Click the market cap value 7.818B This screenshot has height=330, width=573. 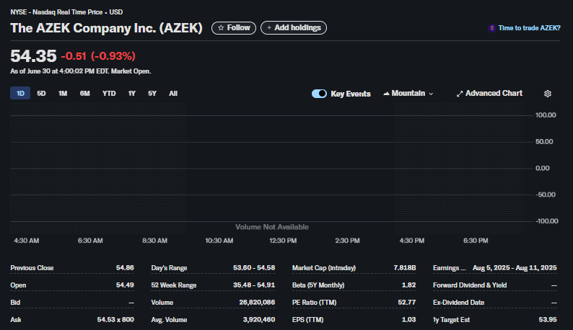tap(405, 268)
